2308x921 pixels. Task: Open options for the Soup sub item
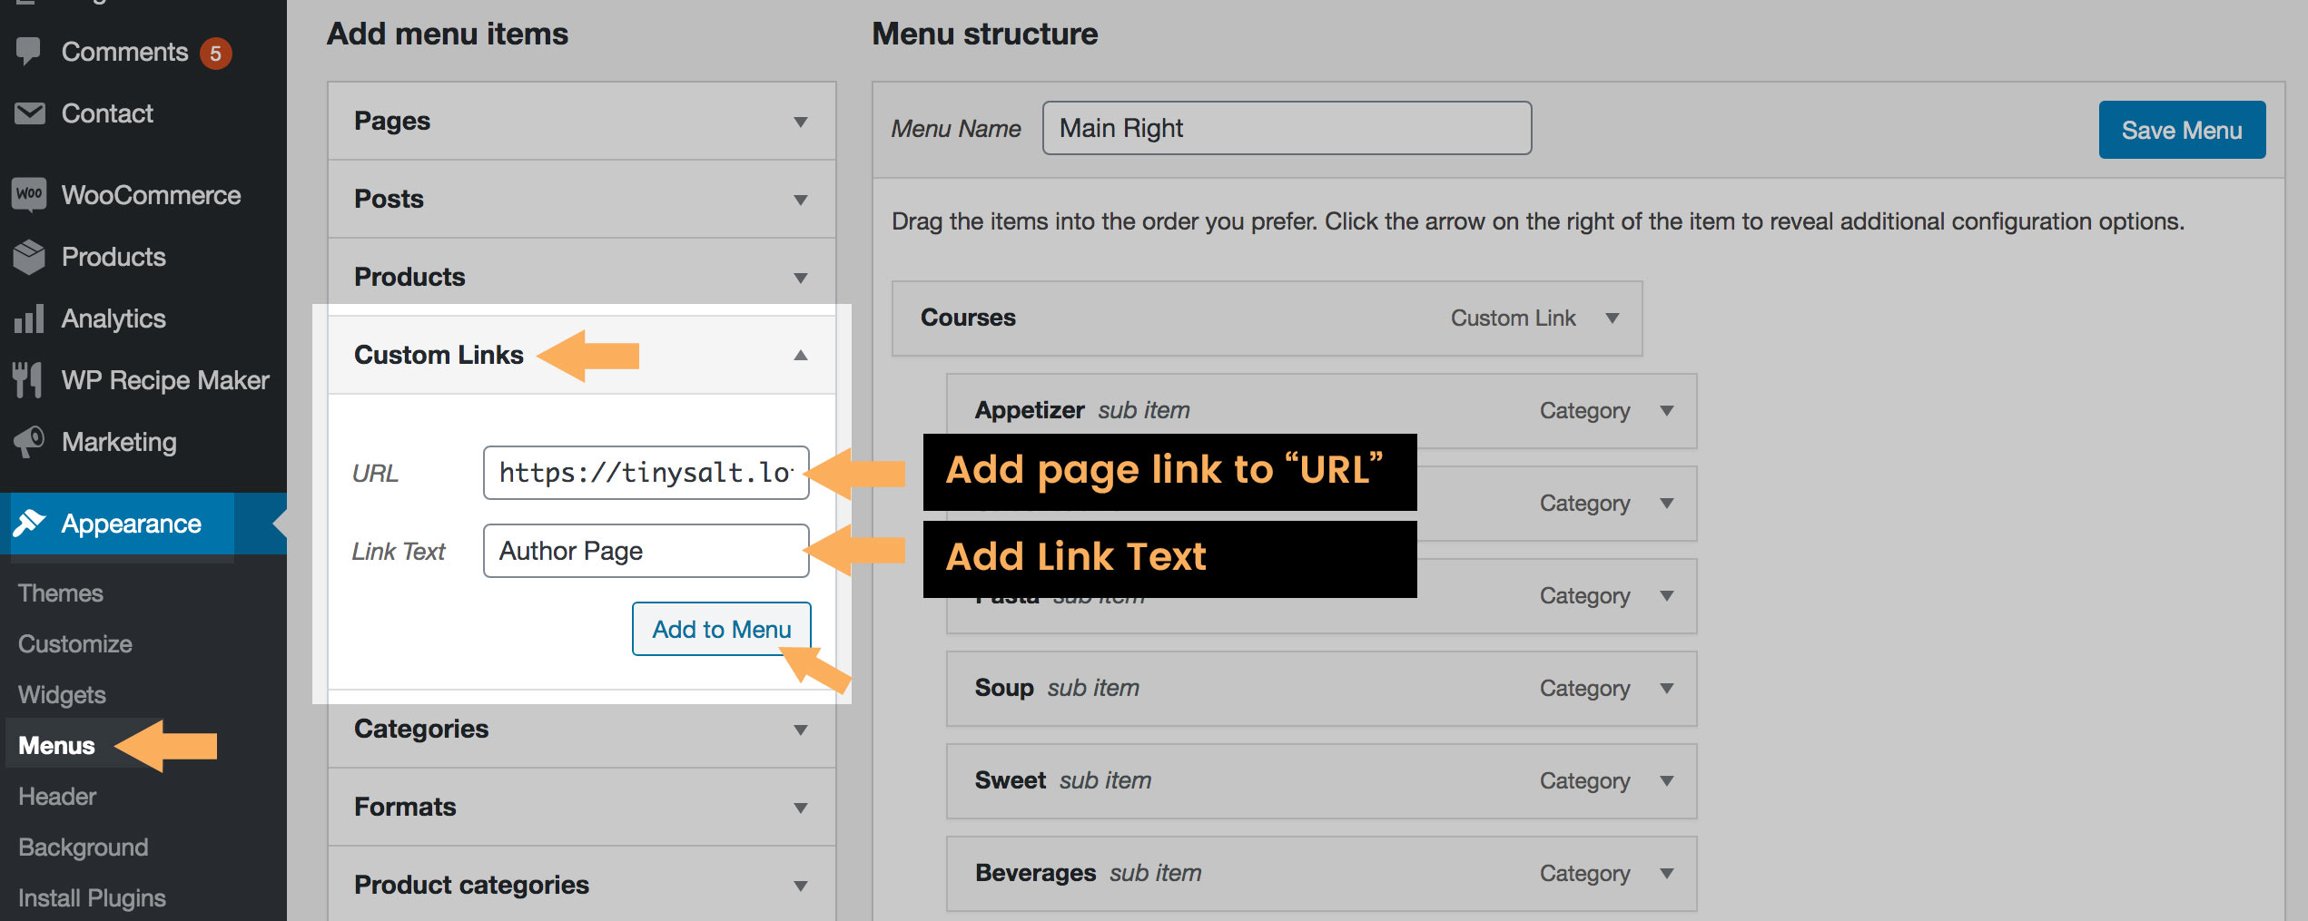(1668, 688)
